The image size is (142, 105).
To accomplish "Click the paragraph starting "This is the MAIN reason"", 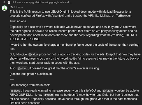I will (71, 14).
